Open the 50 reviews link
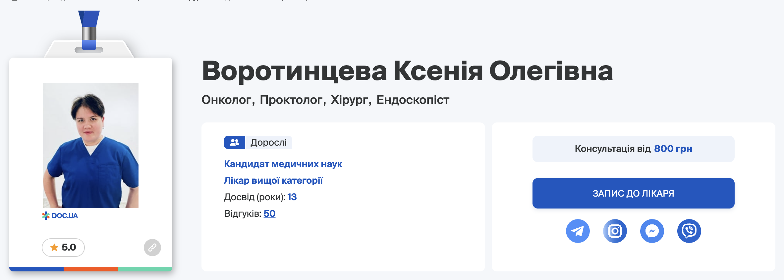 click(x=269, y=213)
